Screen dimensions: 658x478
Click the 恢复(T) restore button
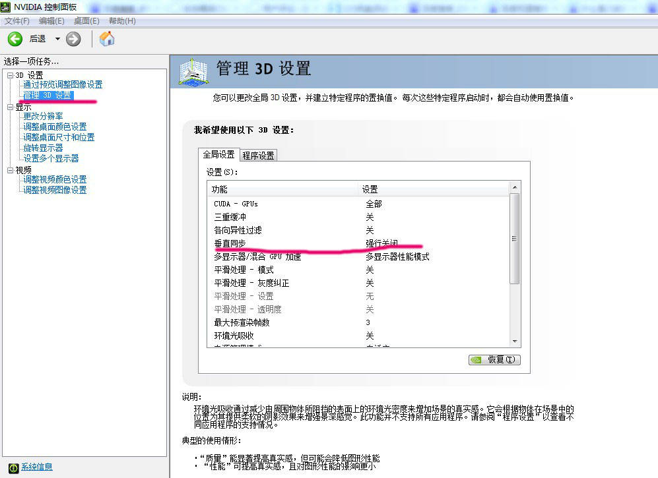click(x=494, y=360)
